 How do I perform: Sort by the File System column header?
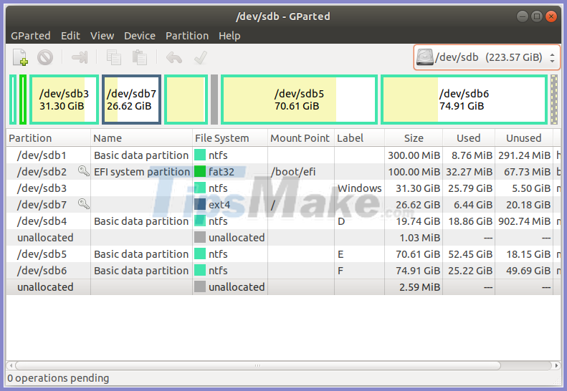tap(230, 138)
